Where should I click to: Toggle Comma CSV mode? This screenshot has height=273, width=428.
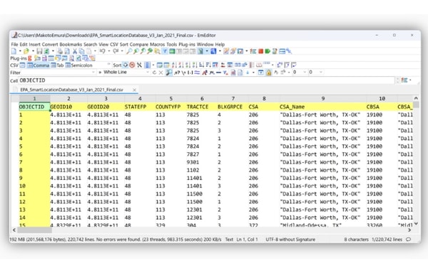(x=39, y=65)
